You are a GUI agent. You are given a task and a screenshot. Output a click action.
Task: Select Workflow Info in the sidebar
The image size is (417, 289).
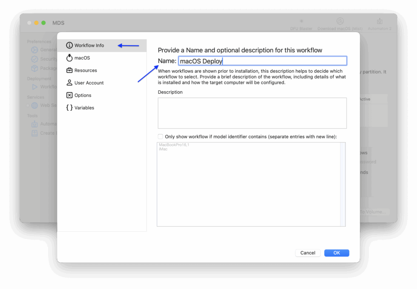click(102, 46)
